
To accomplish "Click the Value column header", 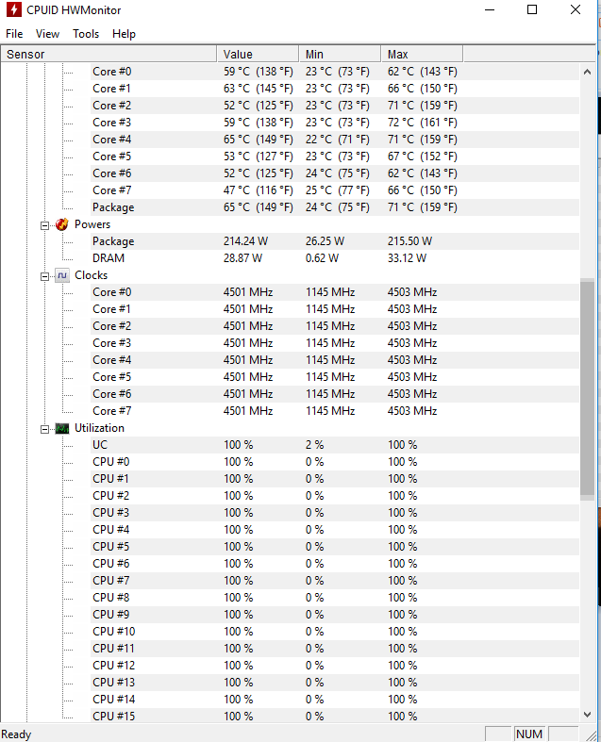I will [259, 54].
